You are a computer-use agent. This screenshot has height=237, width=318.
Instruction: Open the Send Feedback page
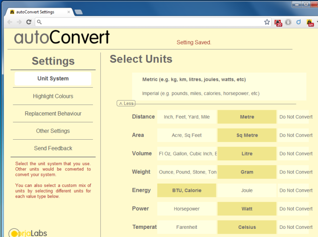[x=53, y=148]
